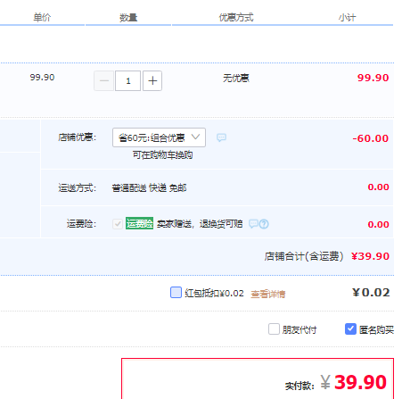Viewport: 402px width, 399px height.
Task: Open the 查看详情 link
Action: (x=268, y=295)
